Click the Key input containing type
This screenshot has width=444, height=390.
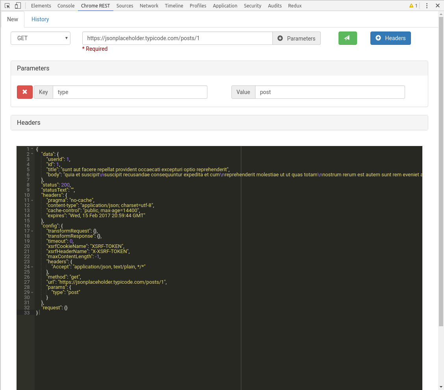click(x=130, y=92)
